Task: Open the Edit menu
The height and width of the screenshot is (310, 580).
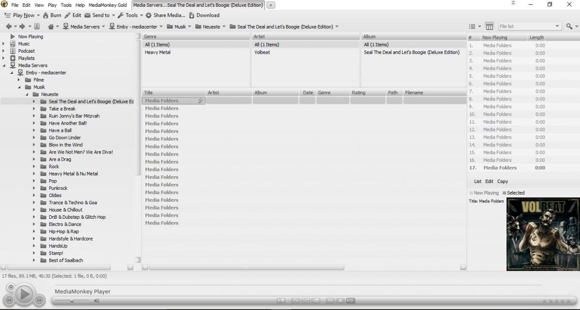Action: click(x=27, y=5)
